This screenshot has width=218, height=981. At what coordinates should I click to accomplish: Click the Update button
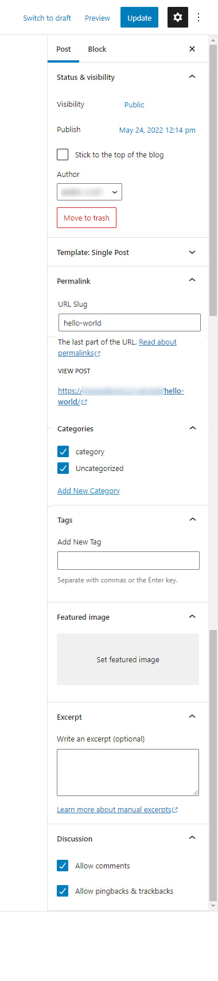pyautogui.click(x=139, y=18)
